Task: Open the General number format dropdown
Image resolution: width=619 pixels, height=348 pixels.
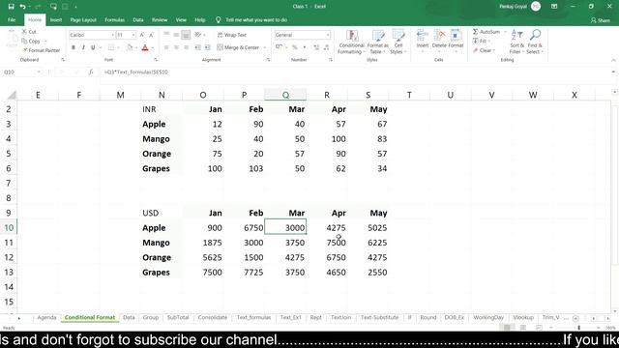Action: (x=328, y=35)
